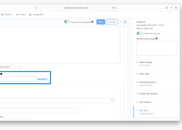This screenshot has height=130, width=182.
Task: Click help icon beside Revision log message
Action: click(x=157, y=38)
